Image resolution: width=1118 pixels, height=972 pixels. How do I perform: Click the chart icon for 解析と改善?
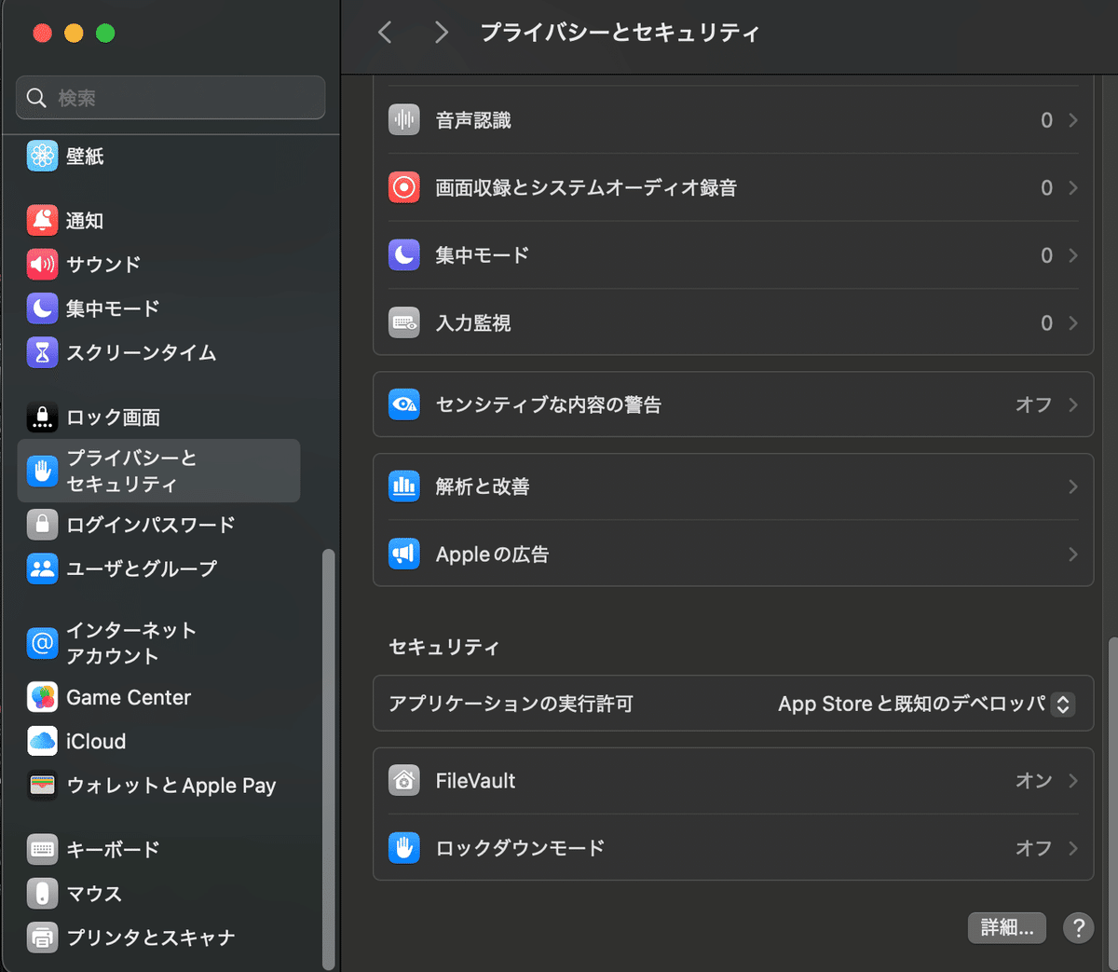403,486
